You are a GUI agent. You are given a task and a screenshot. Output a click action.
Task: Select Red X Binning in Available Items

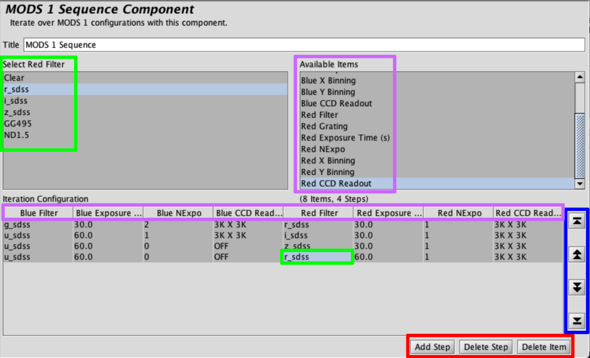[x=437, y=161]
